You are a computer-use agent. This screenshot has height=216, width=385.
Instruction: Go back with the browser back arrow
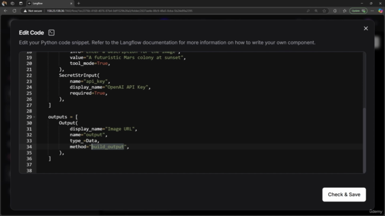click(5, 11)
